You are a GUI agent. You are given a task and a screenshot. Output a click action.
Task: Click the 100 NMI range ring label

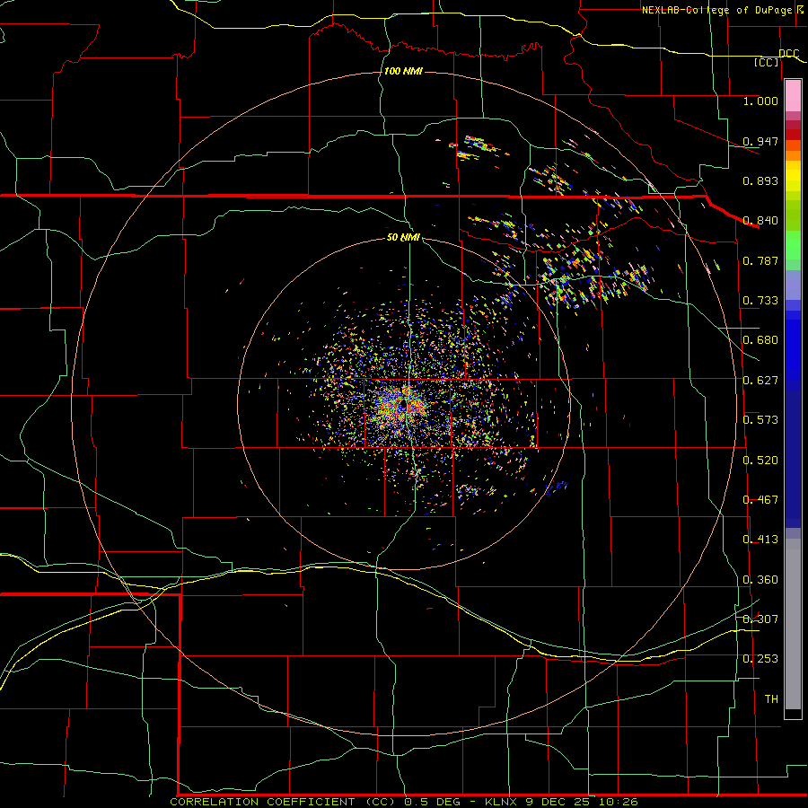coord(403,71)
